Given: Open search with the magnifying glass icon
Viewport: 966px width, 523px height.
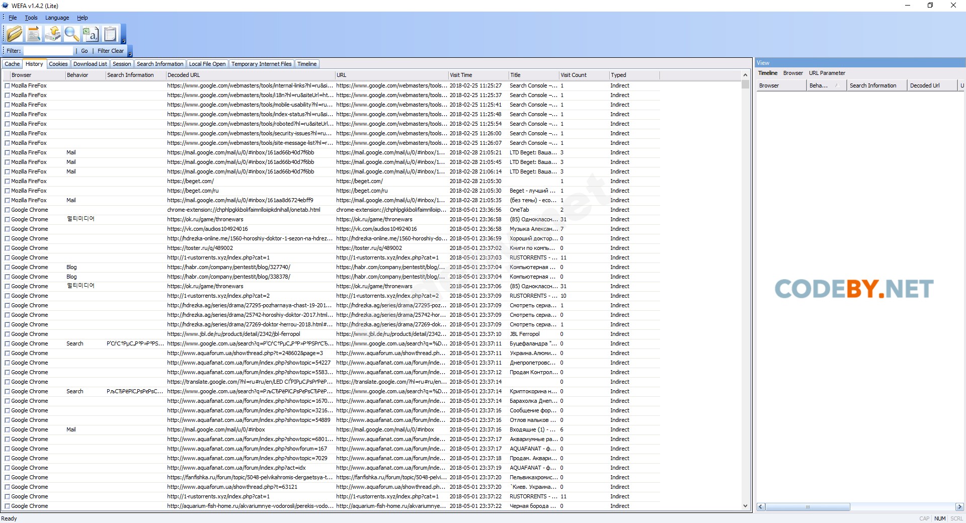Looking at the screenshot, I should (x=72, y=34).
